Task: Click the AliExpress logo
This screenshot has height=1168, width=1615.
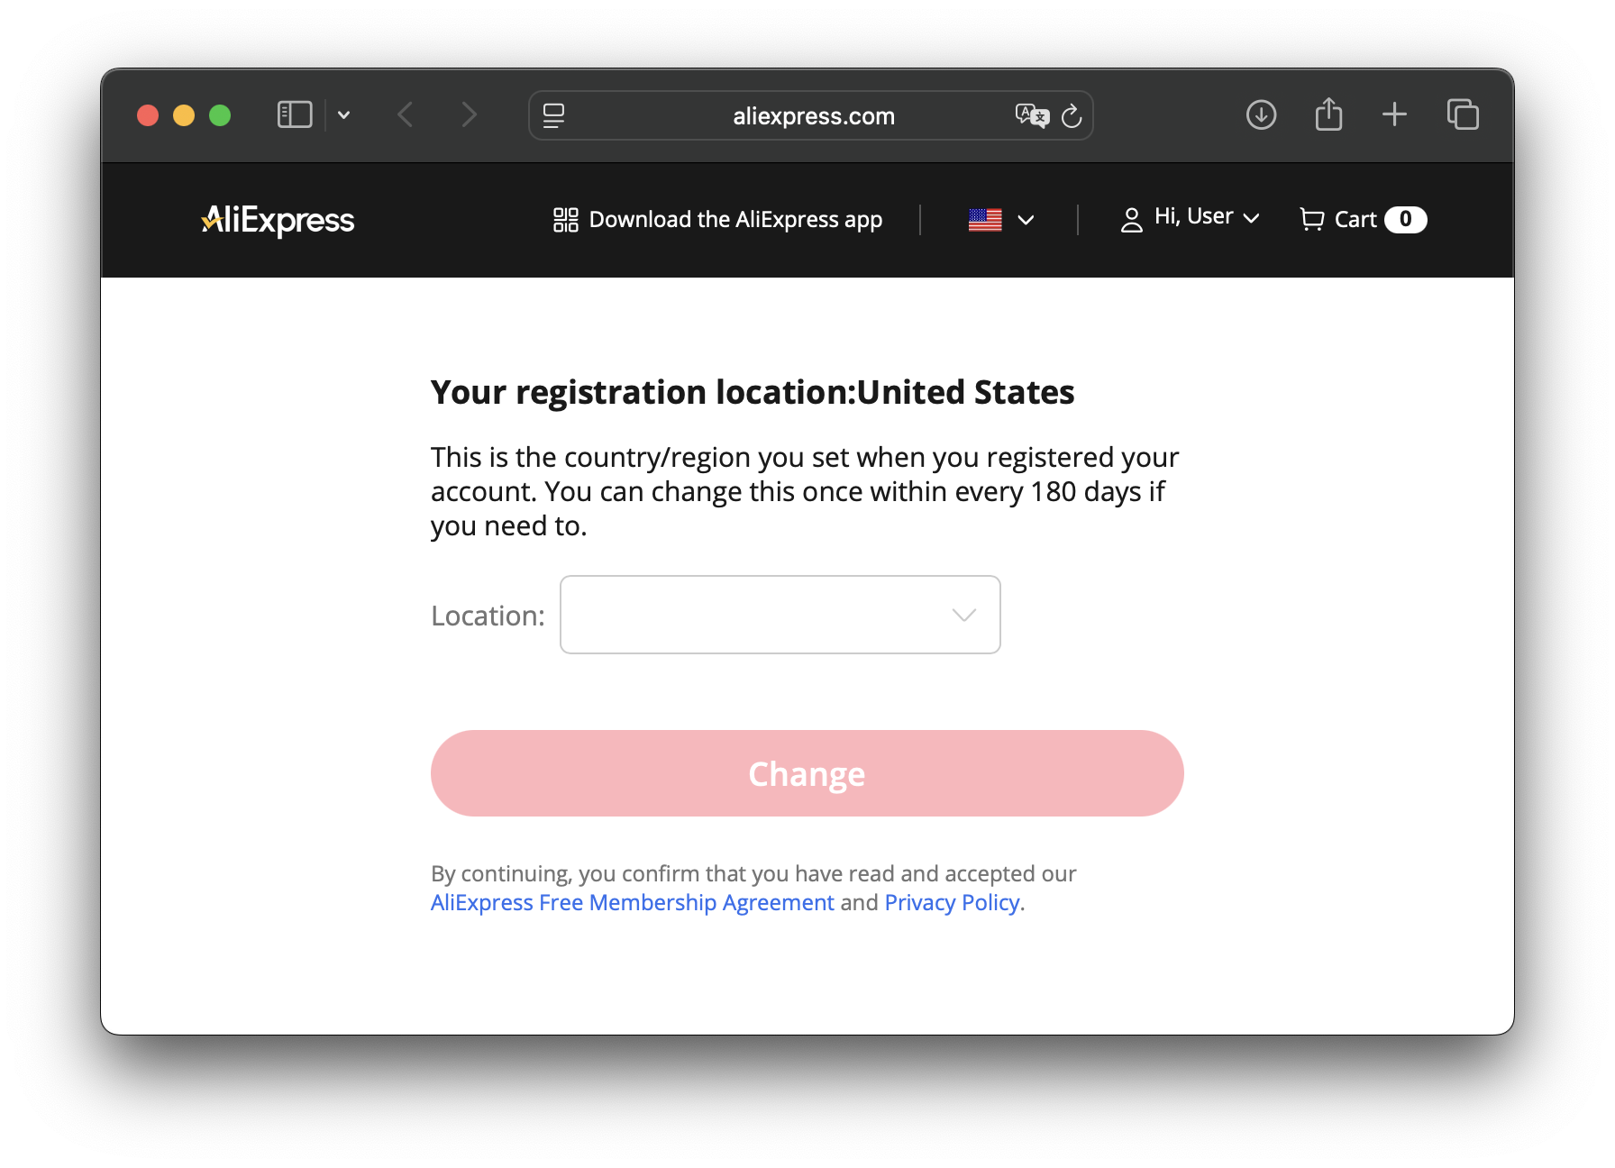Action: coord(278,220)
